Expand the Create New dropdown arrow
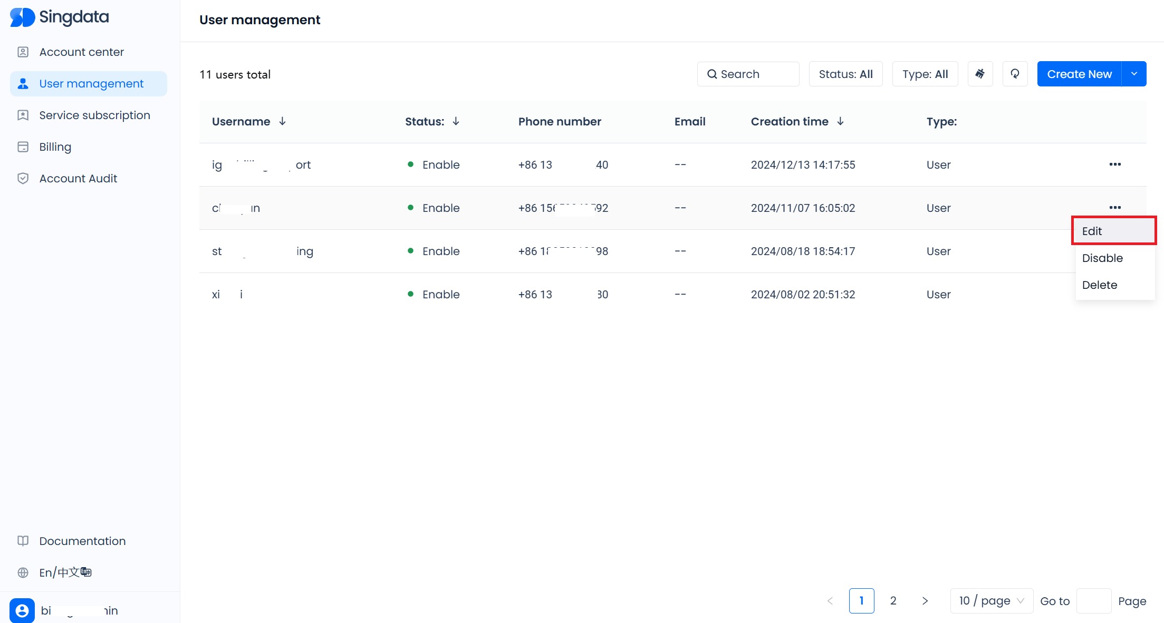This screenshot has width=1164, height=623. tap(1134, 74)
